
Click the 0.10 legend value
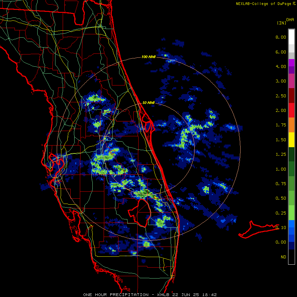pyautogui.click(x=281, y=228)
